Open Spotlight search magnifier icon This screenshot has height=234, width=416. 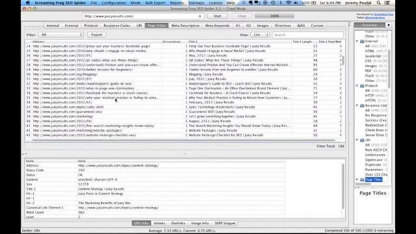(378, 3)
